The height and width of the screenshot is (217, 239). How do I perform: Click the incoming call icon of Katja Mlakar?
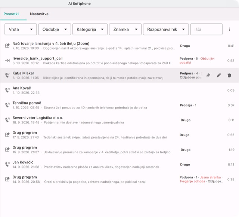[7, 75]
